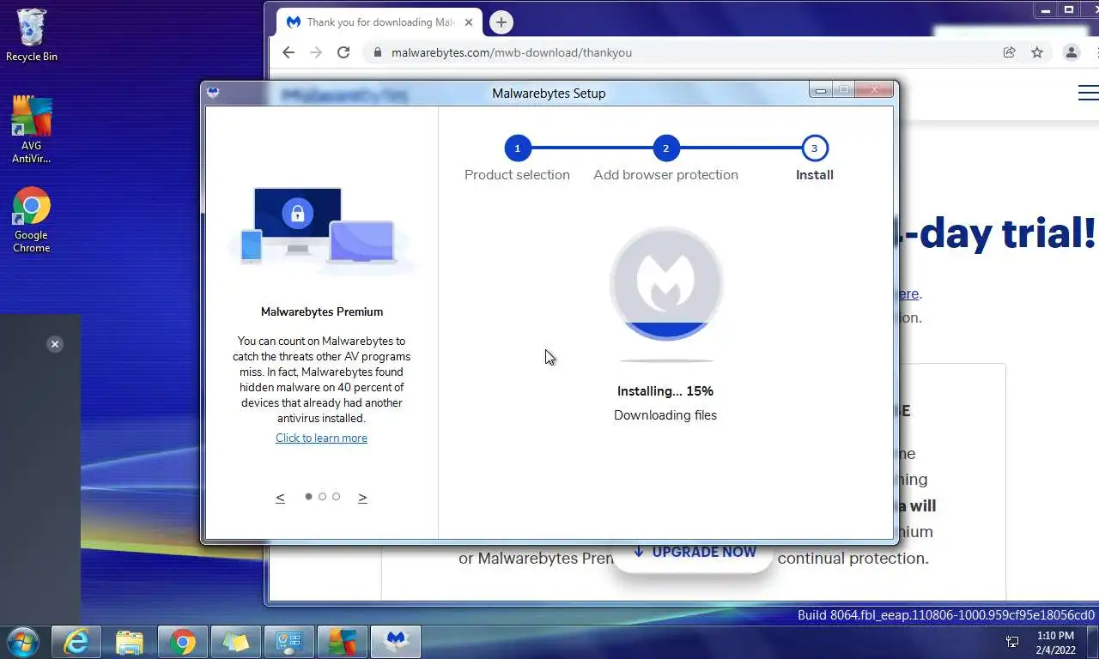Viewport: 1099px width, 659px height.
Task: Select the 'Thank you for downloading' Chrome tab
Action: tap(379, 22)
